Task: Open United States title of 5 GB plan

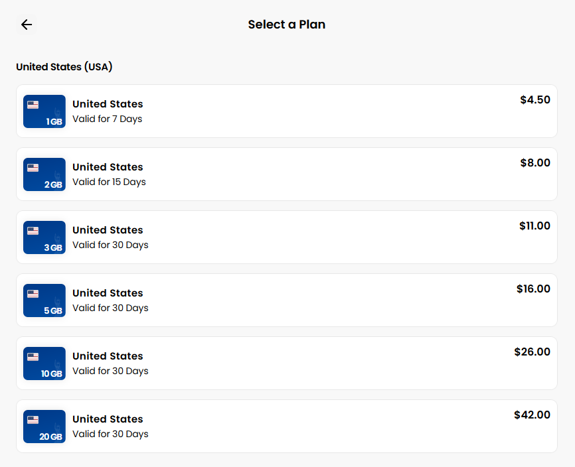Action: pyautogui.click(x=108, y=293)
